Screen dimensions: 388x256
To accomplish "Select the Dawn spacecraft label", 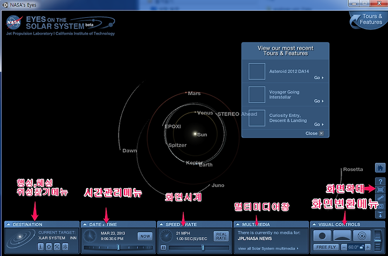I will point(129,150).
